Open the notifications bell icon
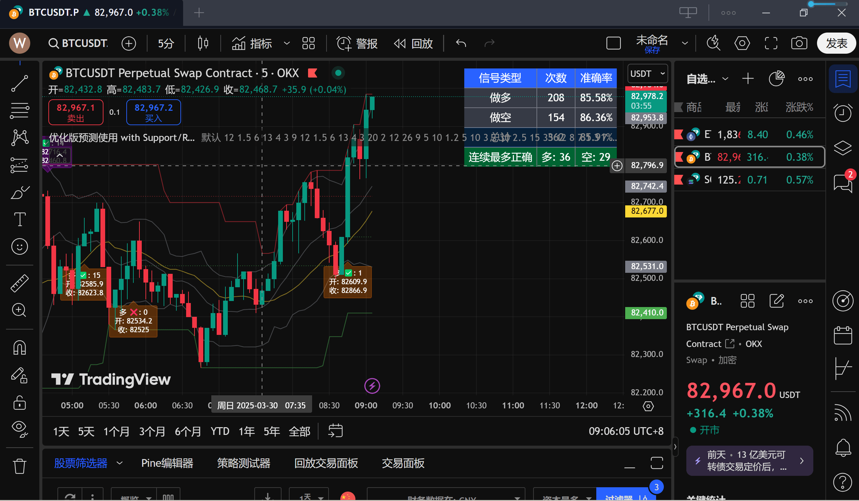 (x=843, y=448)
